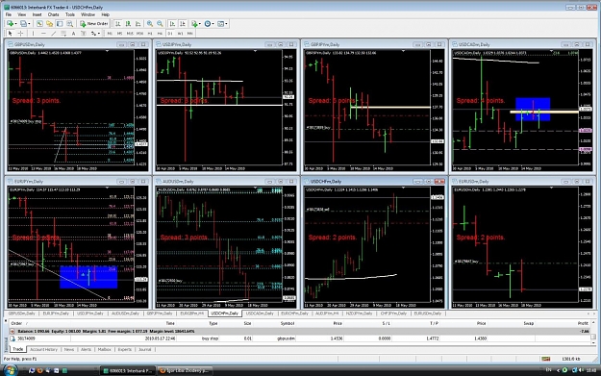
Task: Expand the Profiles dropdown arrow
Action: click(x=29, y=24)
